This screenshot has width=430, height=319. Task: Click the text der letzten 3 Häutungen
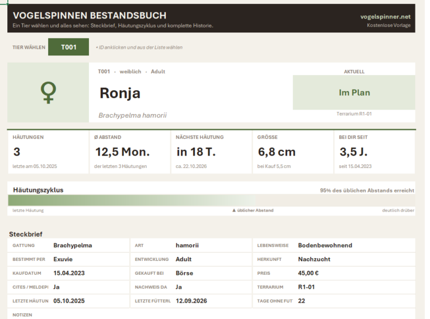(x=120, y=166)
